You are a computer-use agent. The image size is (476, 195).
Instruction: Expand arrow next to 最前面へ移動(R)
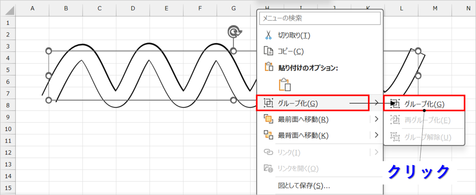click(377, 119)
